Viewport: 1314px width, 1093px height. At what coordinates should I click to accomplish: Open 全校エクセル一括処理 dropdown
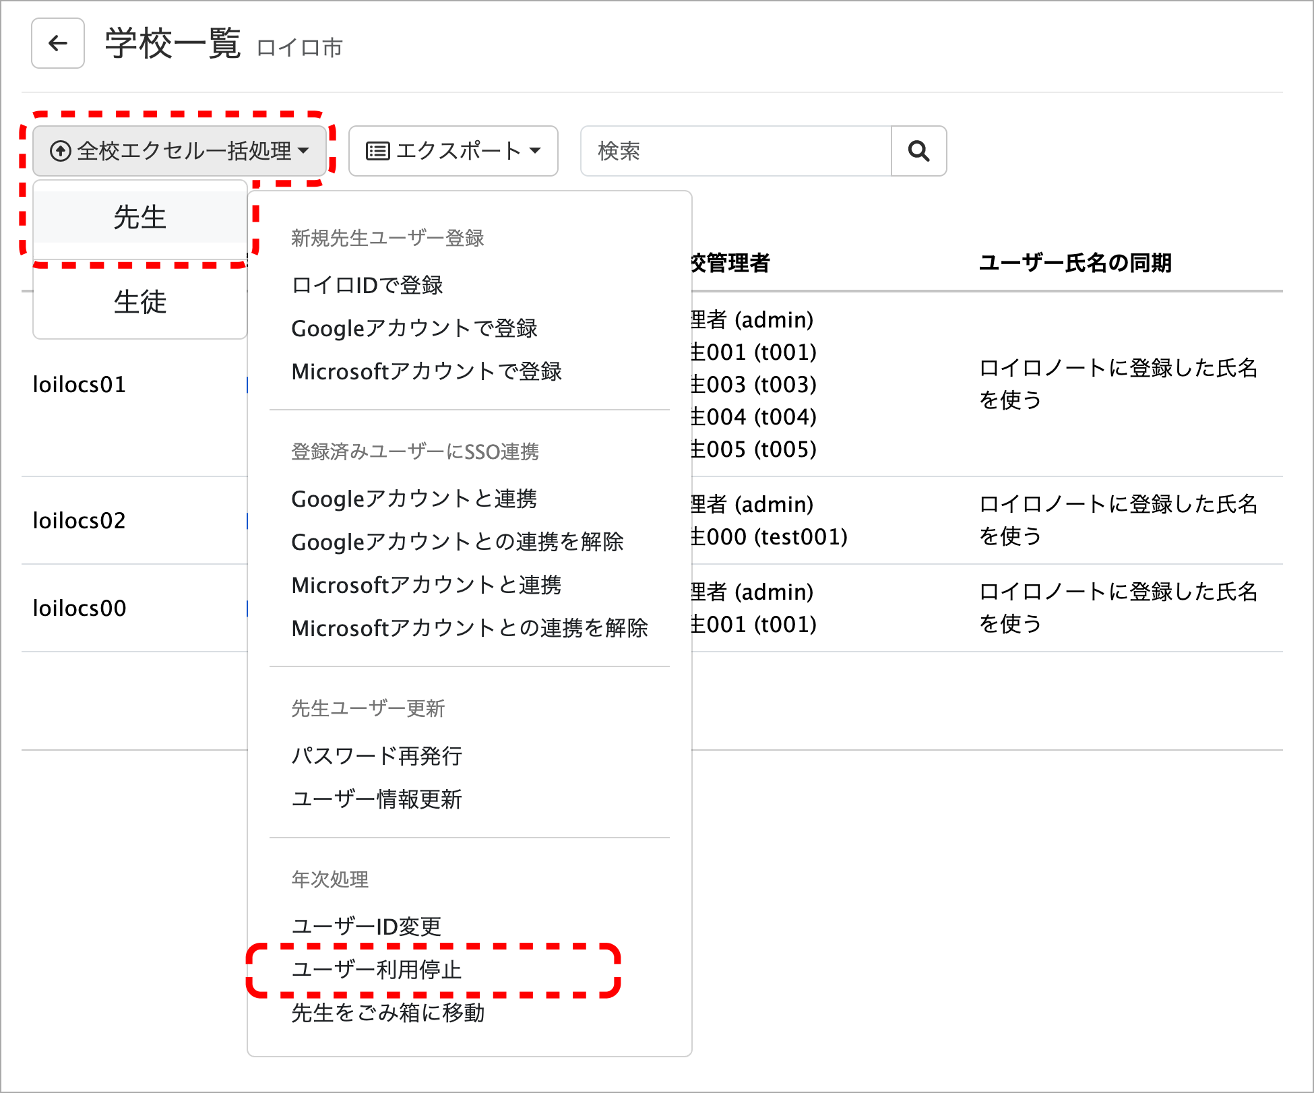tap(179, 151)
